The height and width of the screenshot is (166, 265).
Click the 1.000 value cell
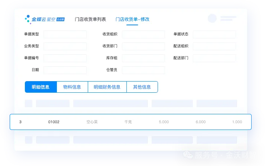[237, 122]
